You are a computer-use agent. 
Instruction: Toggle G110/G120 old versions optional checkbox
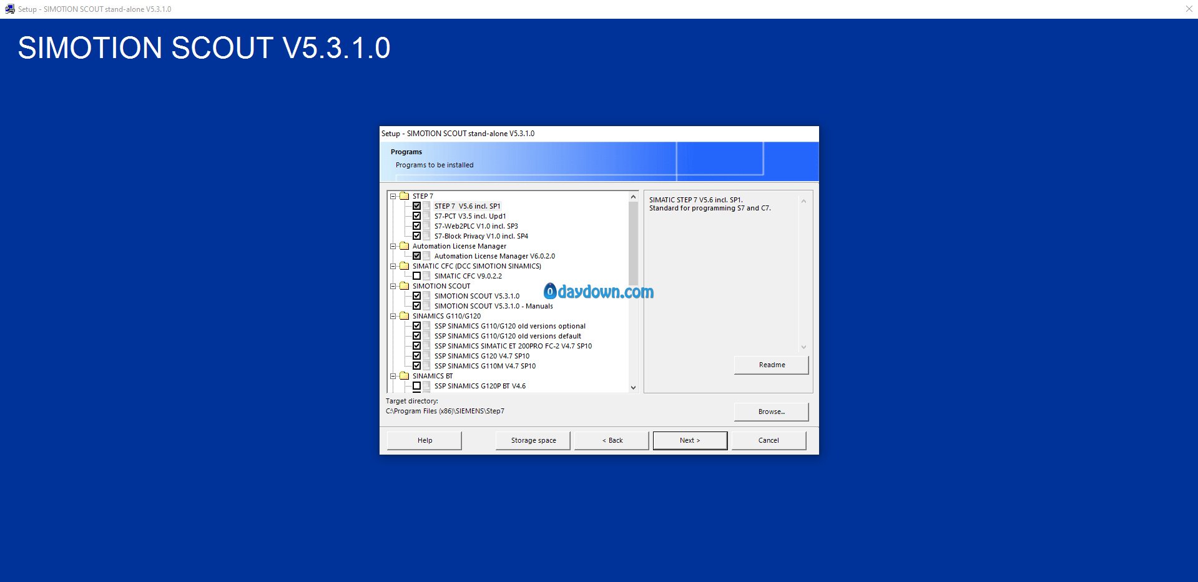[x=416, y=326]
